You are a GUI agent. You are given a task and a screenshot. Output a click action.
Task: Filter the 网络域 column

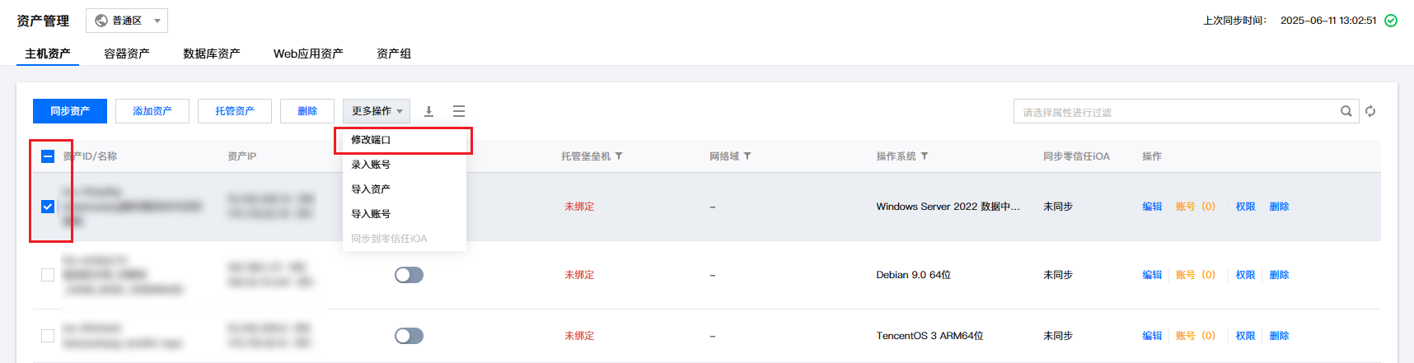(x=747, y=156)
